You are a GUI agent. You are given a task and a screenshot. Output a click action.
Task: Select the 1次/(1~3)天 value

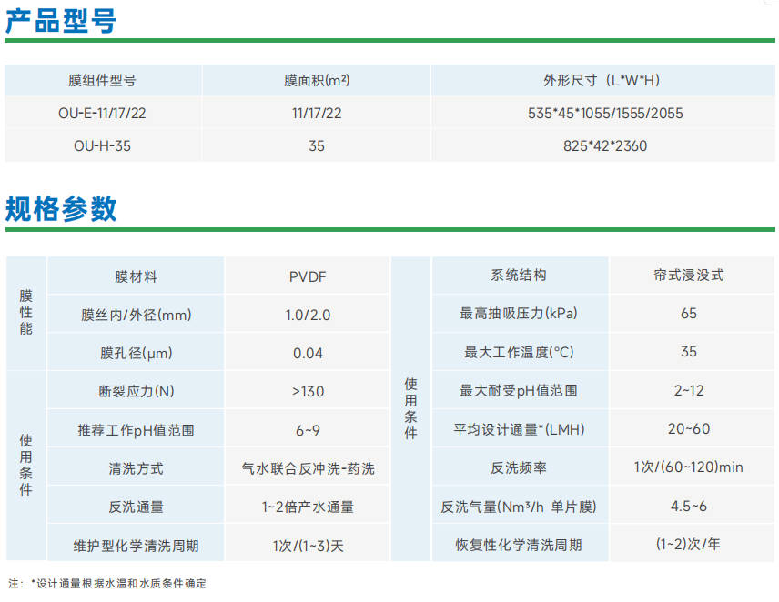click(308, 546)
